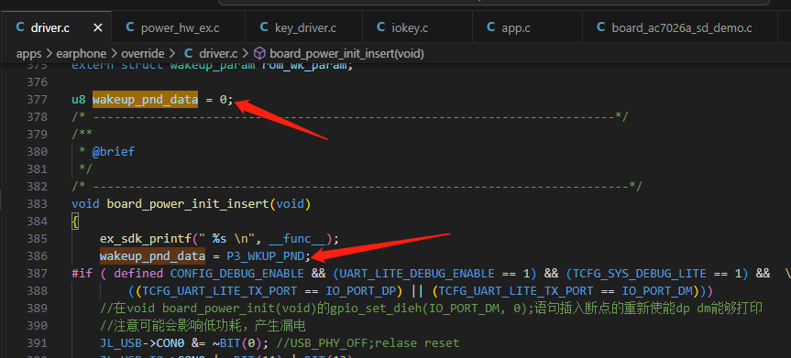Click line number 383 in the gutter
The image size is (791, 358).
coord(36,203)
